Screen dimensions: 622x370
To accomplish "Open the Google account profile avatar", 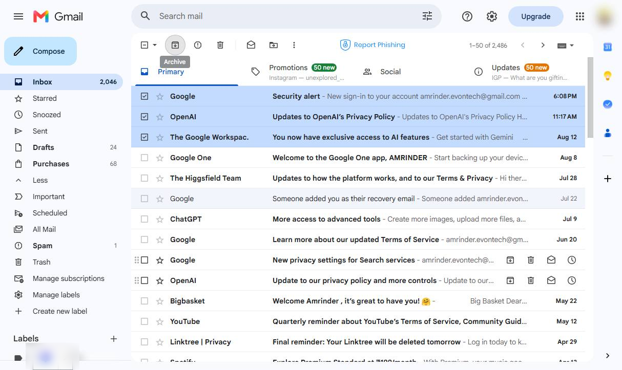I will 605,16.
